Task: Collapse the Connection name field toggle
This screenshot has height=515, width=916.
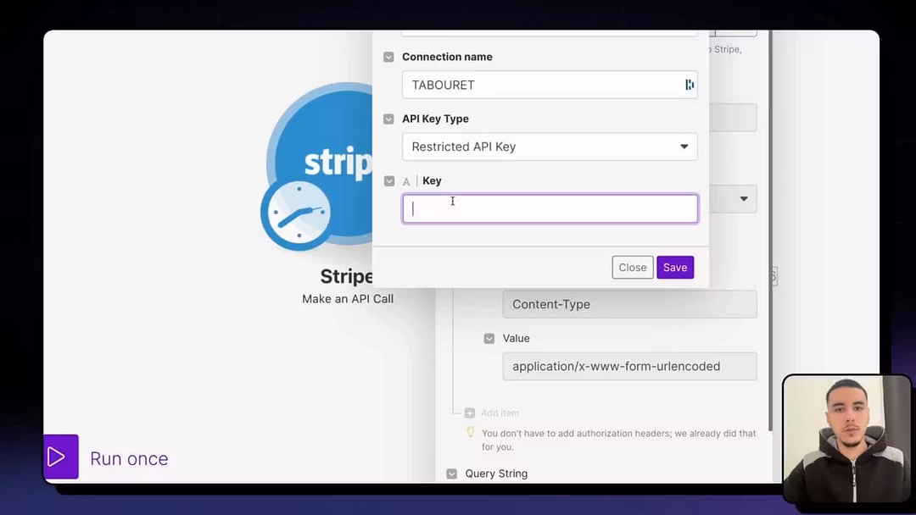Action: (x=388, y=57)
